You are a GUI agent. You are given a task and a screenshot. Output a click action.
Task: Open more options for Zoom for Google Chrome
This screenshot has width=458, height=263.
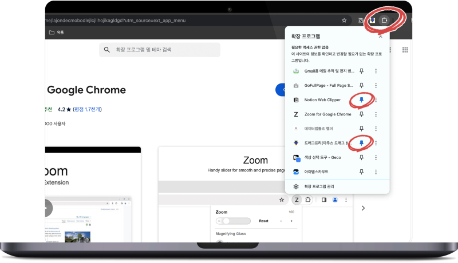click(x=376, y=114)
